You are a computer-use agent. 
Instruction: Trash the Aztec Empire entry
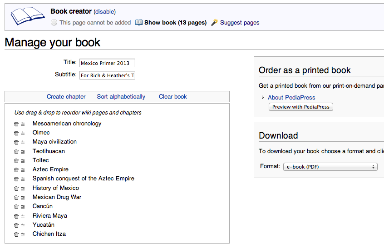(x=16, y=170)
